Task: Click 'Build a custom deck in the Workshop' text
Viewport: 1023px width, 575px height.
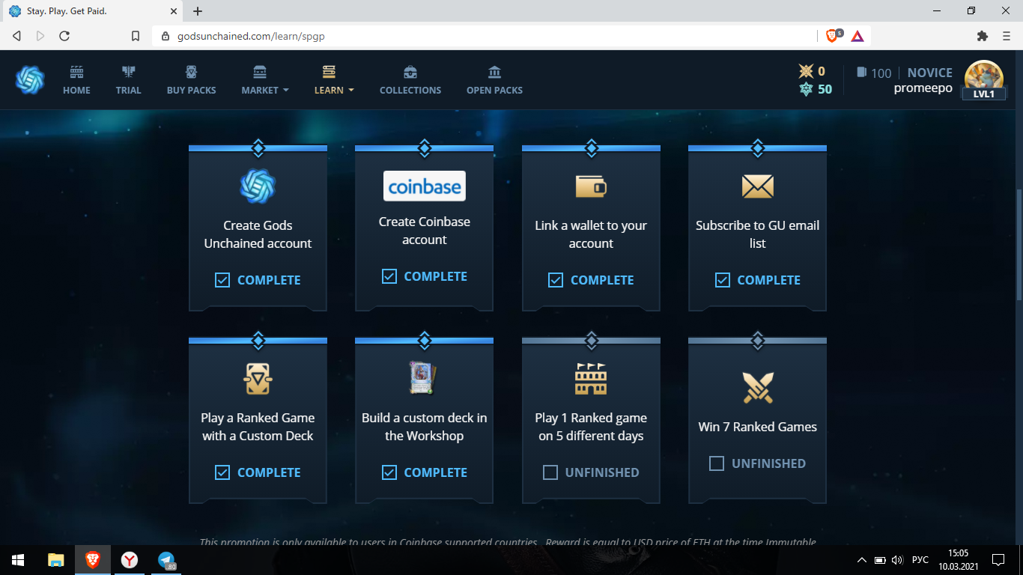Action: tap(424, 427)
